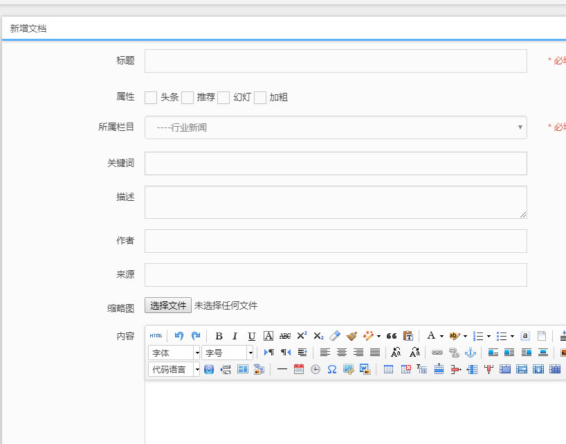
Task: Click the 选择文件 file chooser button
Action: 168,305
